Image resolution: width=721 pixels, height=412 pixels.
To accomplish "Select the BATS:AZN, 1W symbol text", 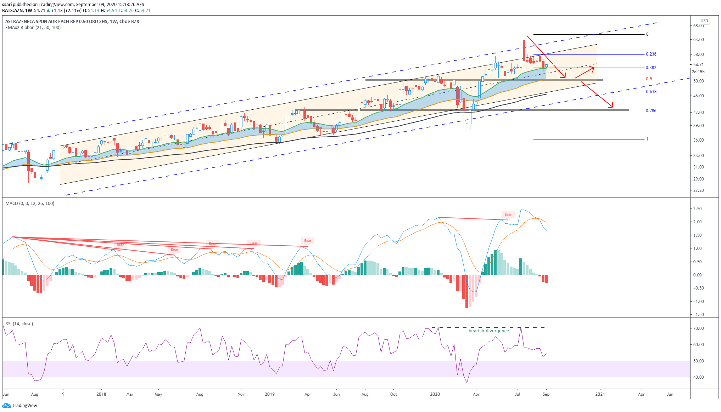I will point(17,11).
